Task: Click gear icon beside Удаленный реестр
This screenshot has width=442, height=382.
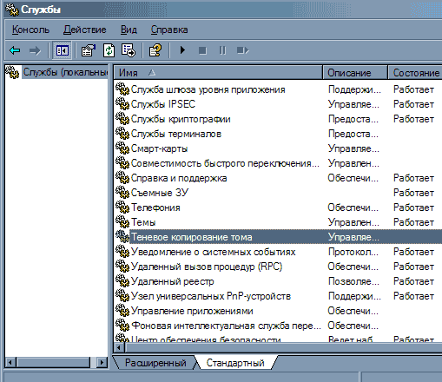Action: coord(122,280)
